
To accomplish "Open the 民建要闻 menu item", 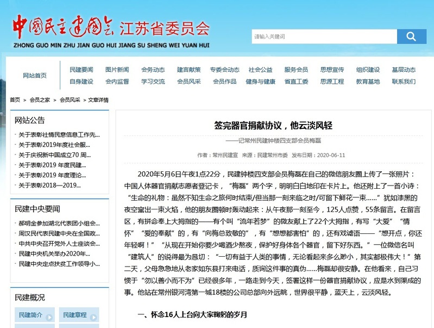I will pos(81,70).
